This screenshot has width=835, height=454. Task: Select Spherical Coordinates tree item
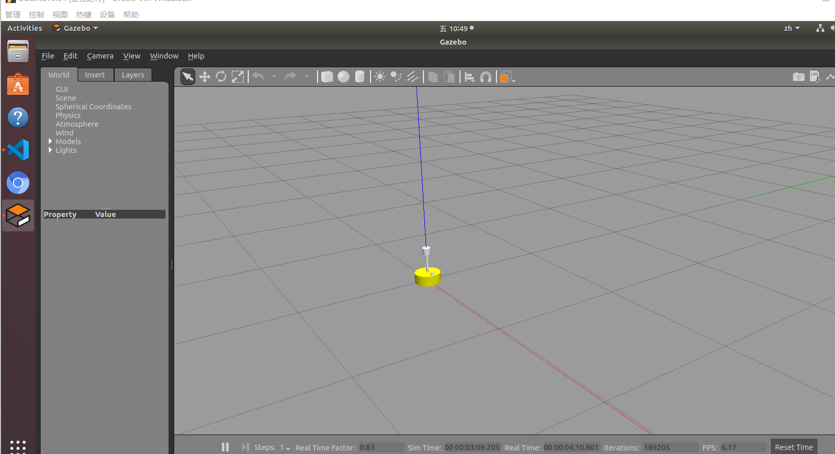click(94, 107)
